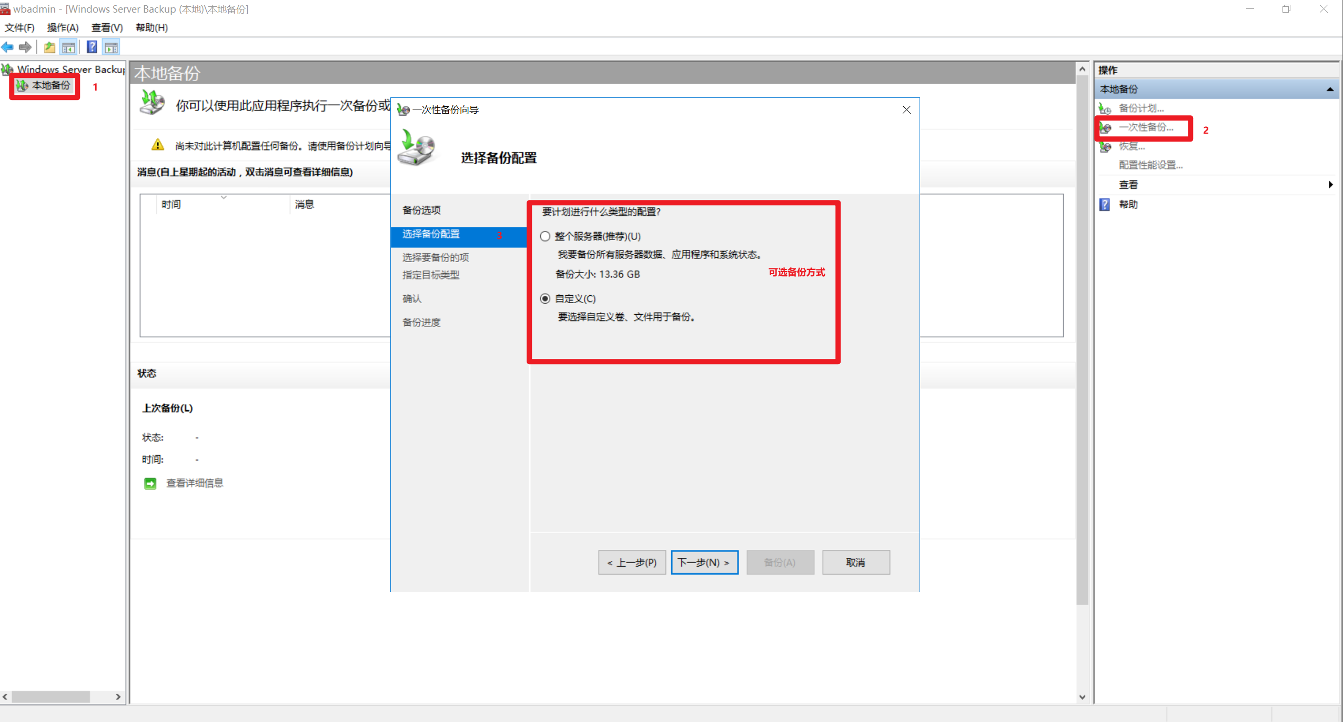Open the 文件(F) menu

[x=19, y=27]
